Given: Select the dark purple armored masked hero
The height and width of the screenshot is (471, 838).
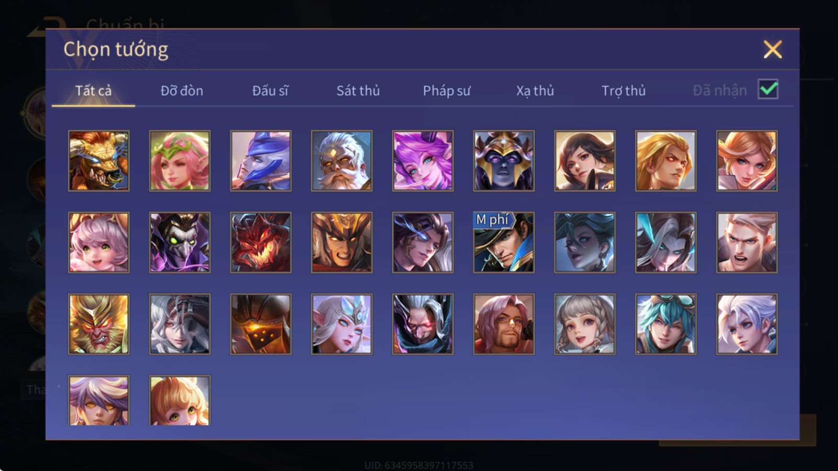Looking at the screenshot, I should tap(504, 161).
